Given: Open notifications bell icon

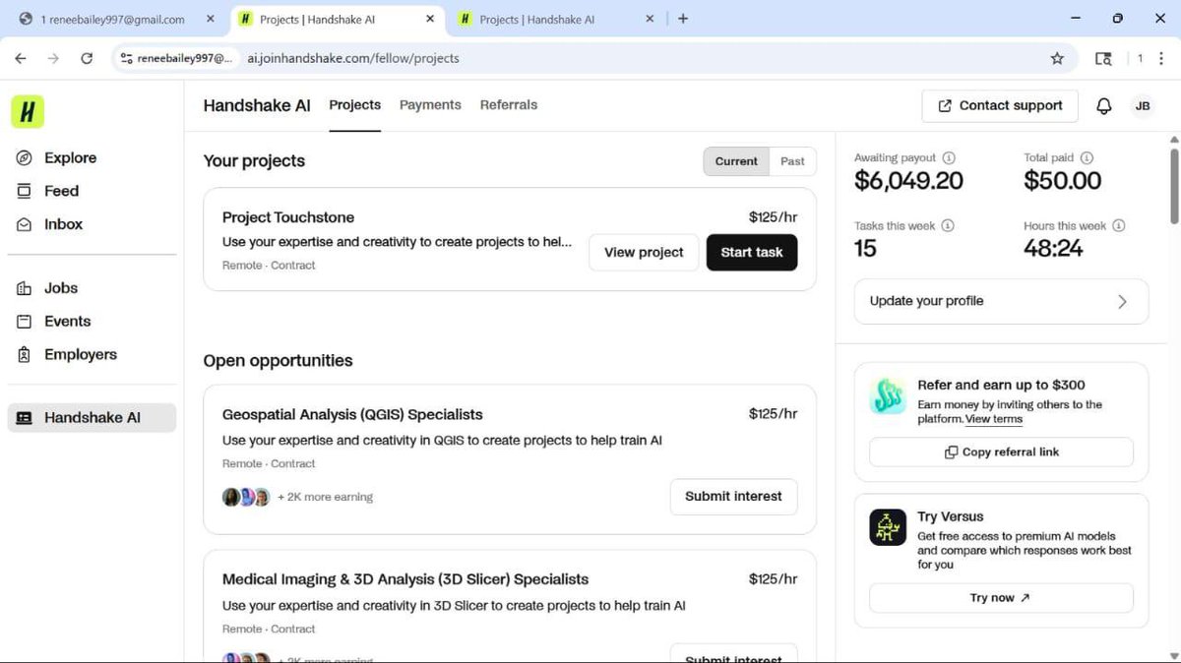Looking at the screenshot, I should [1104, 106].
